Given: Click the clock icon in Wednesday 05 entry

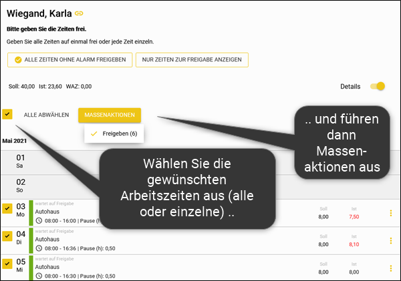Looking at the screenshot, I should pyautogui.click(x=39, y=275).
